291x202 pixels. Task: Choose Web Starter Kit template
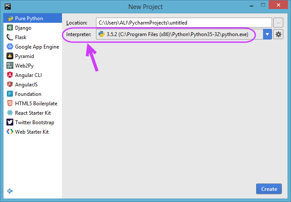click(x=33, y=132)
